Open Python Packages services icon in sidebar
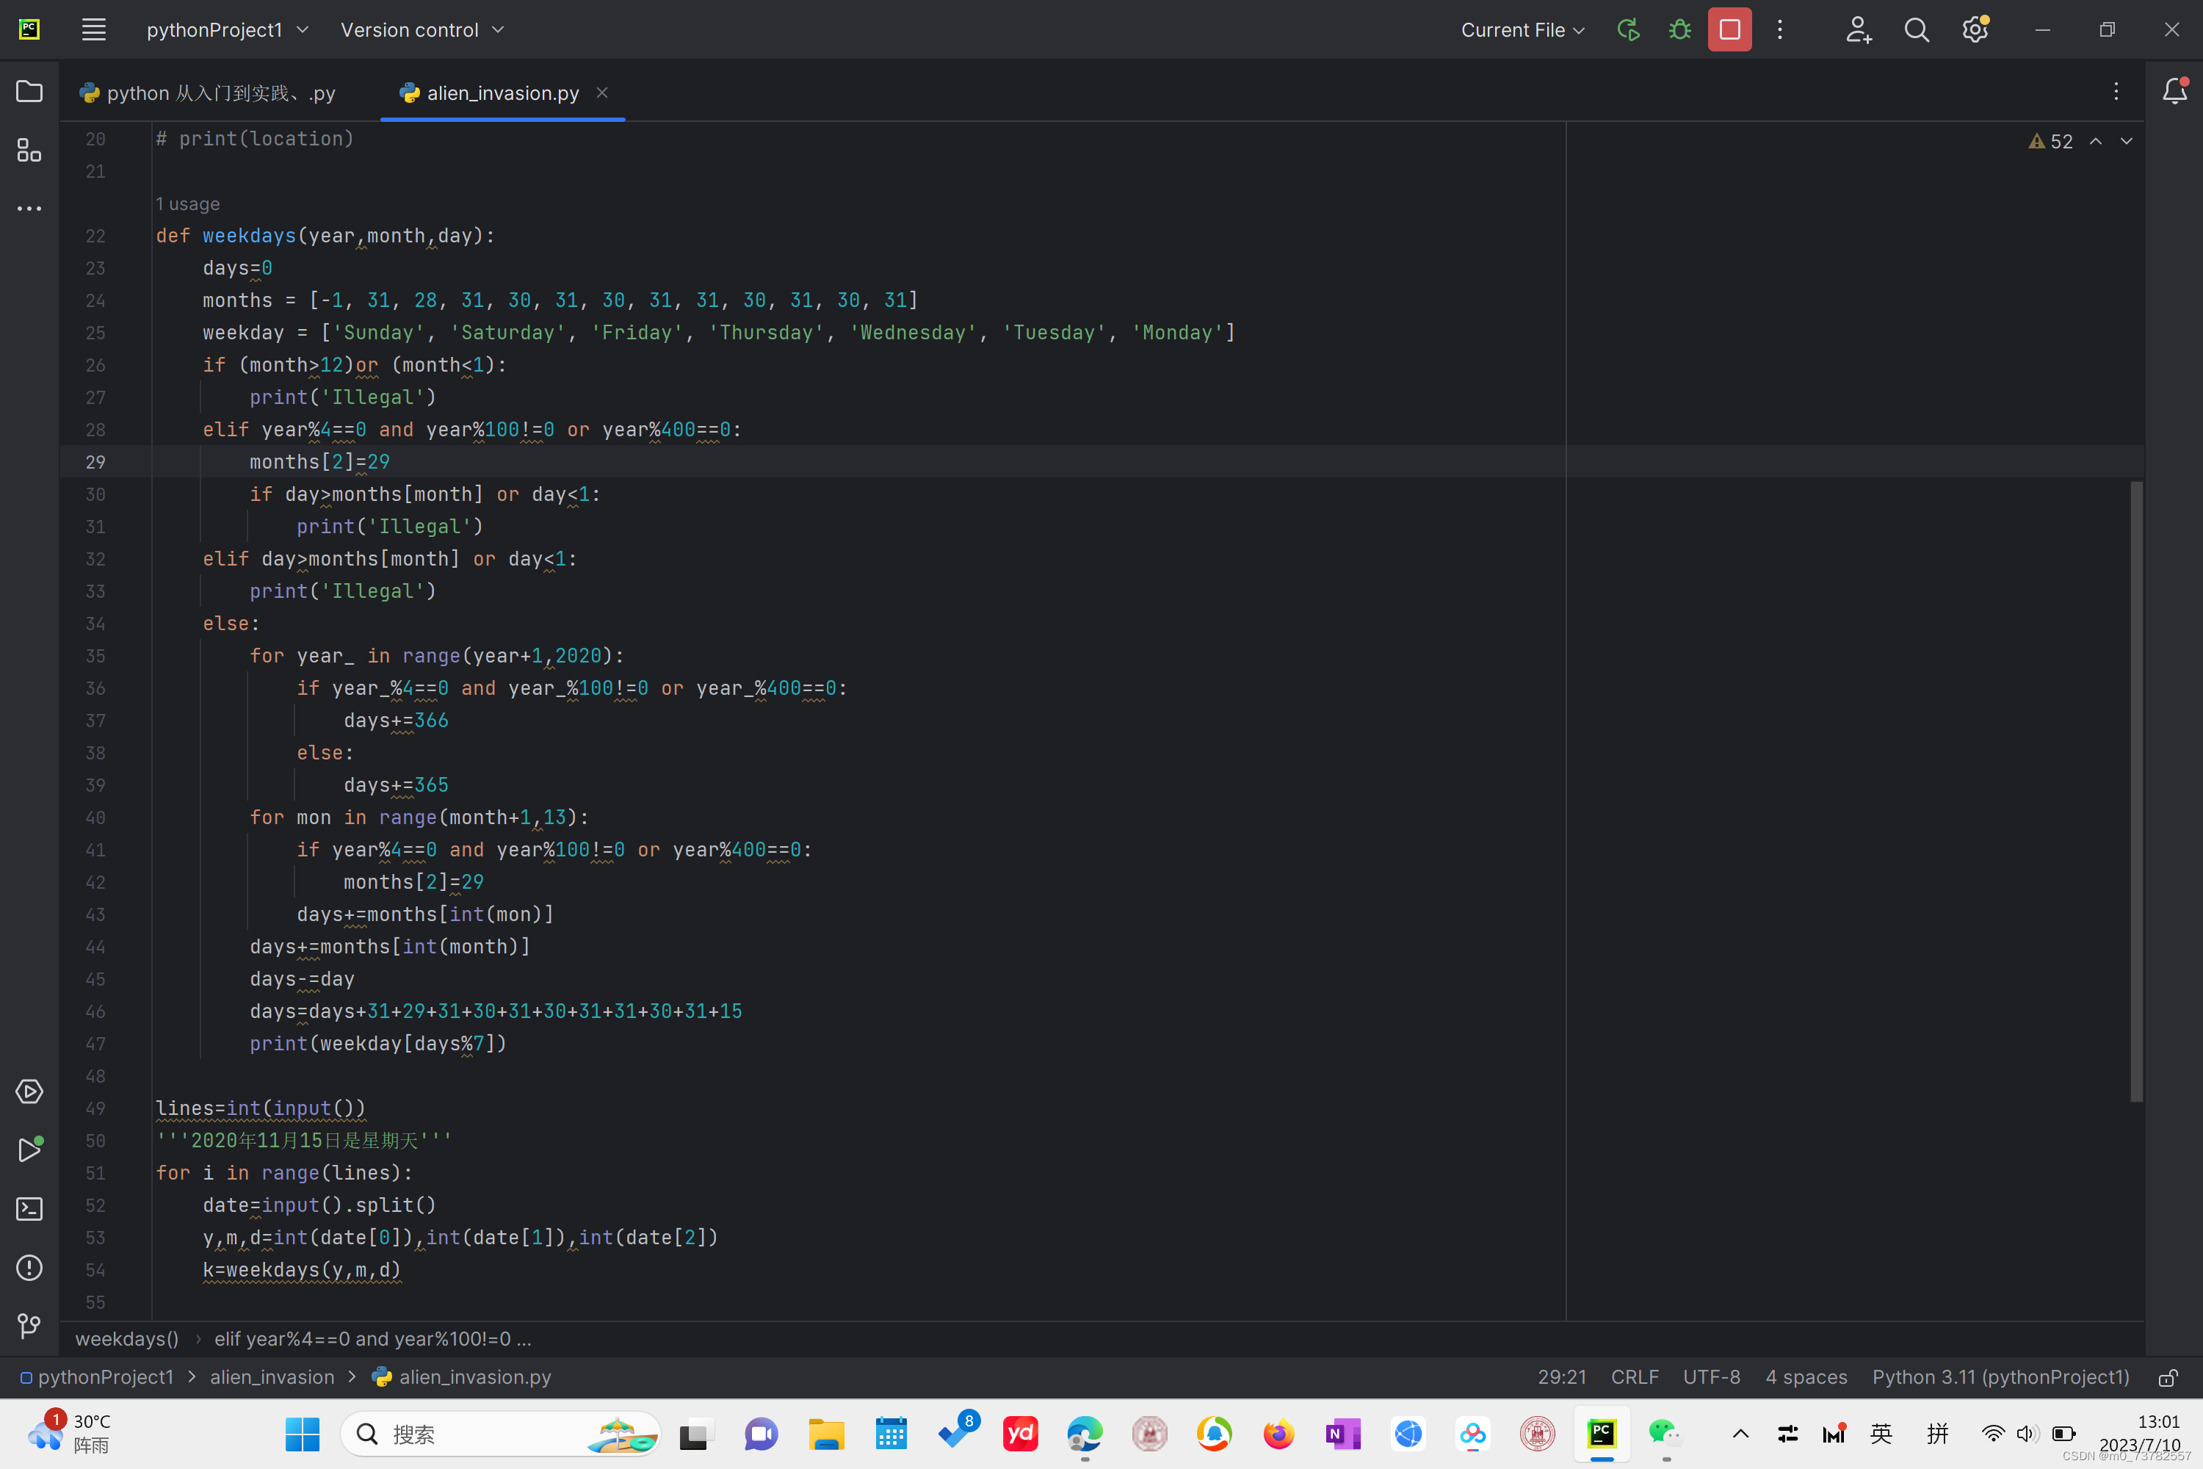The image size is (2203, 1469). click(x=29, y=1091)
